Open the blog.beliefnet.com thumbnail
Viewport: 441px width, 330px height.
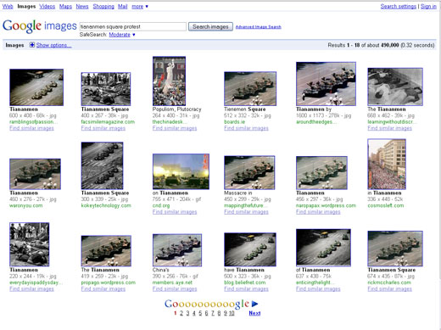coord(250,249)
